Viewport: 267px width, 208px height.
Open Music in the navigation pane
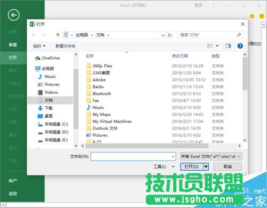click(x=47, y=76)
